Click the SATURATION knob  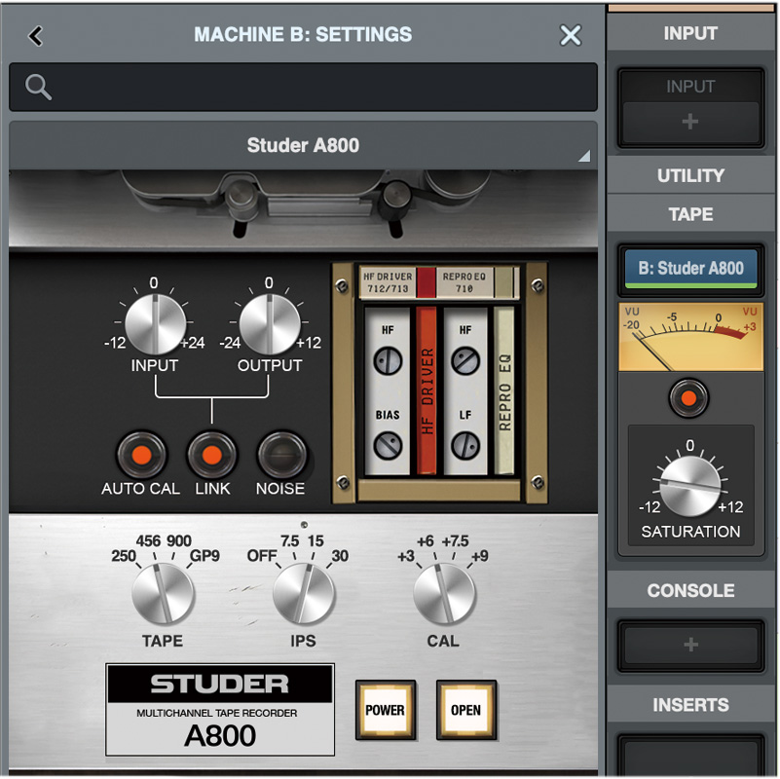click(x=689, y=486)
